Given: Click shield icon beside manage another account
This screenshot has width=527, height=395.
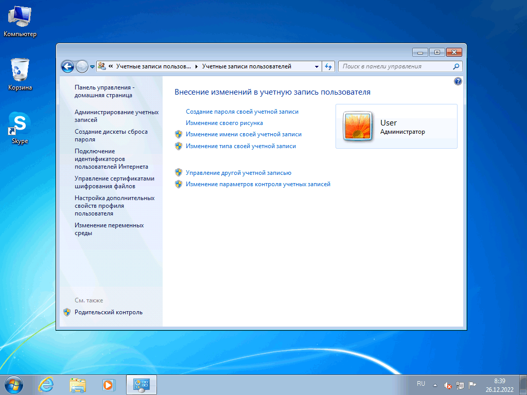Looking at the screenshot, I should pos(179,173).
